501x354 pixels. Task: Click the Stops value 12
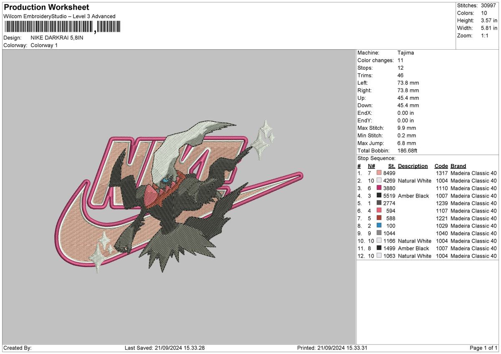[x=401, y=68]
